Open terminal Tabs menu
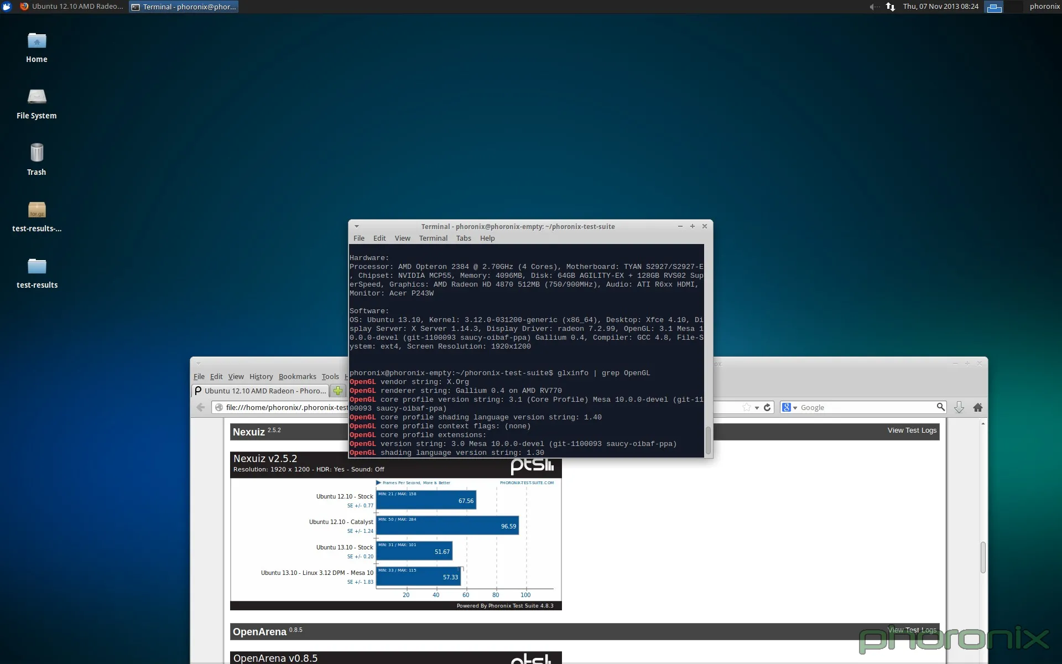Image resolution: width=1062 pixels, height=664 pixels. (x=464, y=238)
